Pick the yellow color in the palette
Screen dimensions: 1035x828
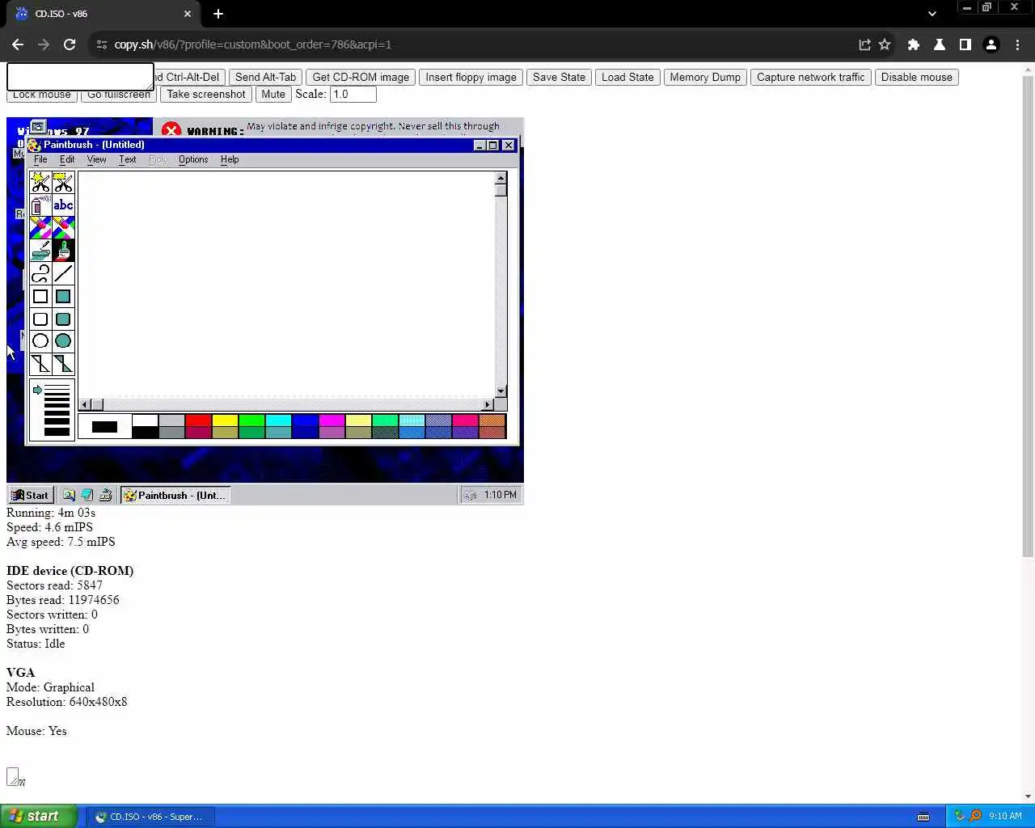point(225,420)
